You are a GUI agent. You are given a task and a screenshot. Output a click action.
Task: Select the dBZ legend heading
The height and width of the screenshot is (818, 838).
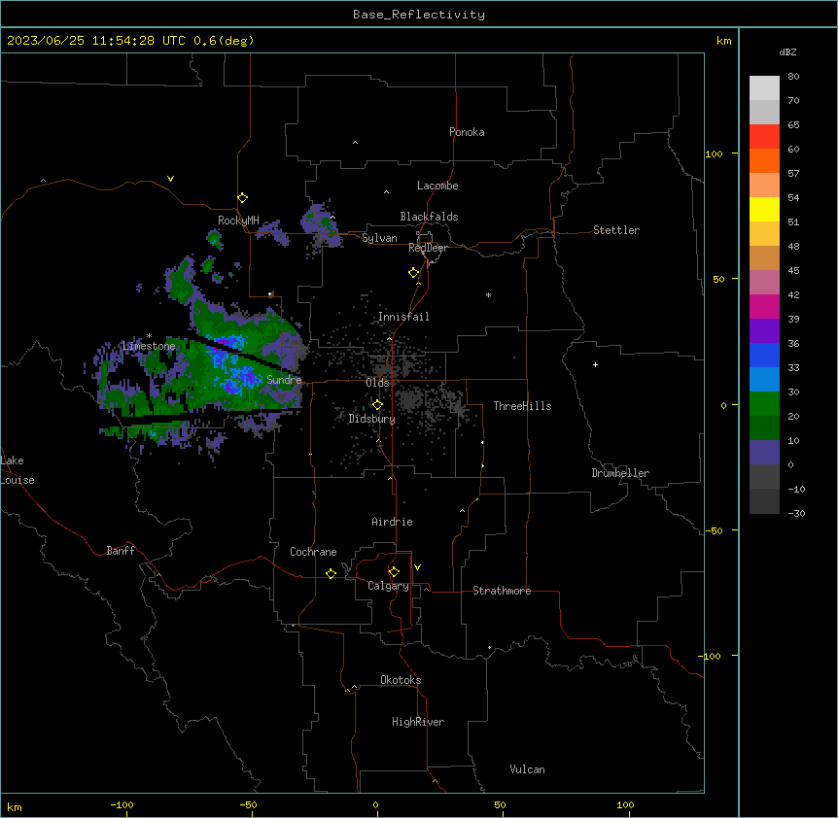pos(787,51)
